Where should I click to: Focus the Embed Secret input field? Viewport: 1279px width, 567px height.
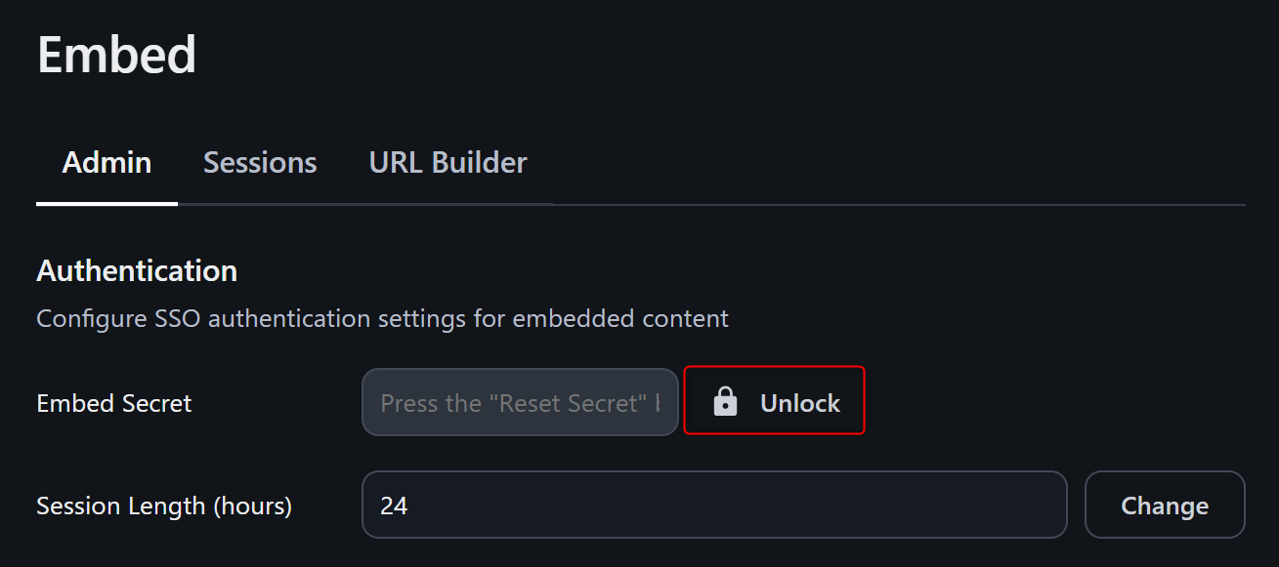pos(520,402)
